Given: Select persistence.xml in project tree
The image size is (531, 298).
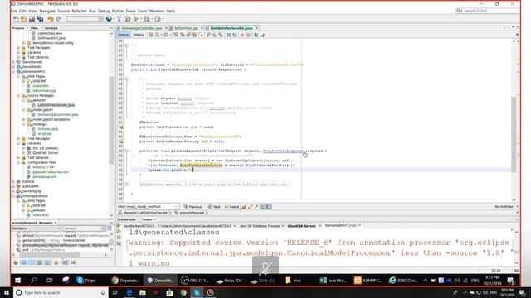Looking at the screenshot, I should point(44,176).
